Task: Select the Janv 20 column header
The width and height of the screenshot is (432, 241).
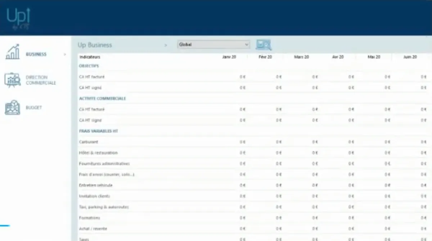Action: point(229,56)
